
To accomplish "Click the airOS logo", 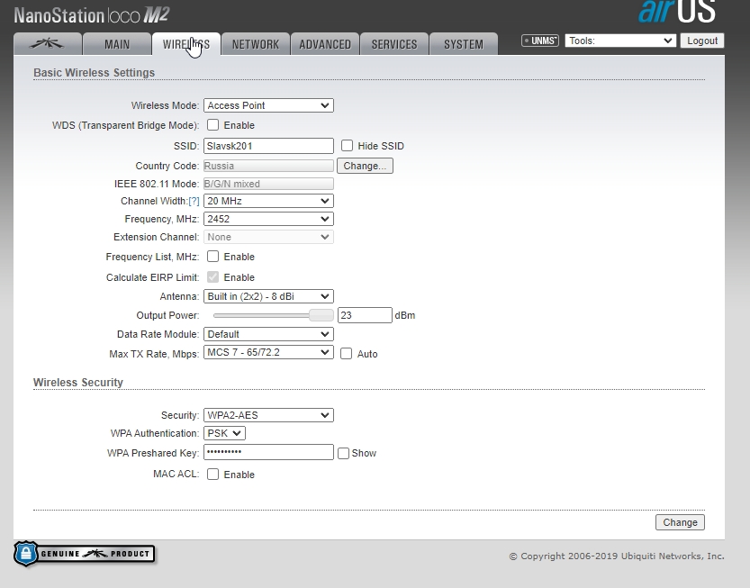I will [677, 12].
